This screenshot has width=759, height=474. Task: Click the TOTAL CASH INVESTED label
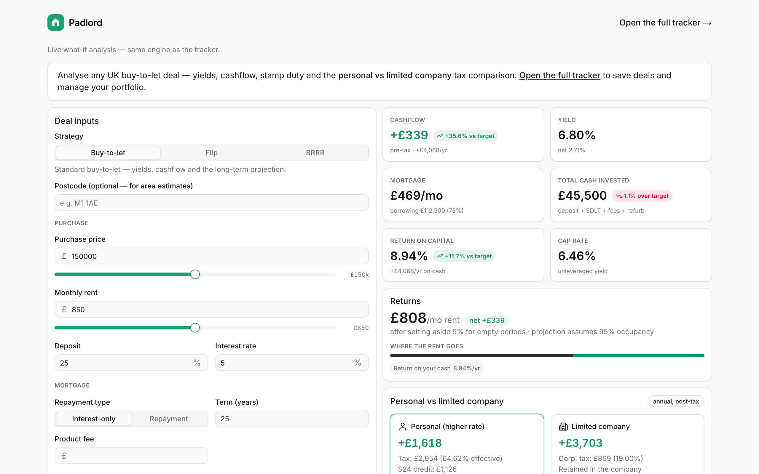click(593, 181)
